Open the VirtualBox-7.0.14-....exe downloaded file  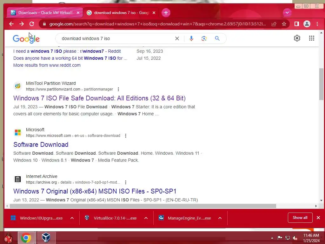tap(111, 218)
